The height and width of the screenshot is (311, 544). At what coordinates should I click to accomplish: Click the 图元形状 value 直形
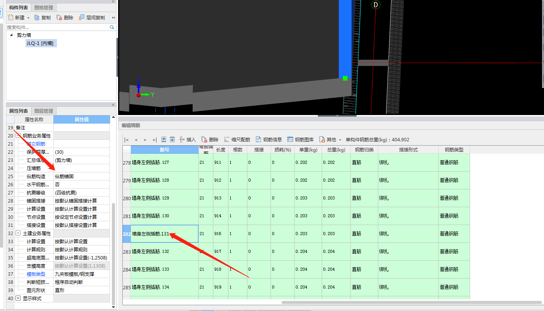(82, 290)
